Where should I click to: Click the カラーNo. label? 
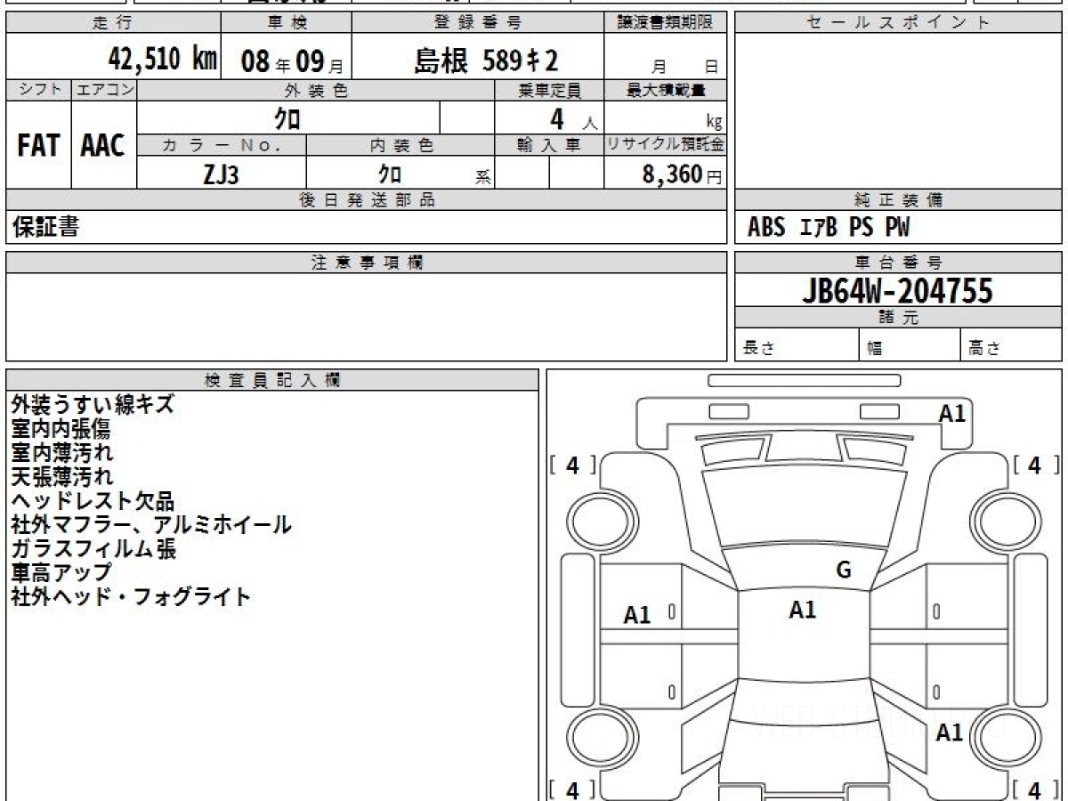click(222, 145)
